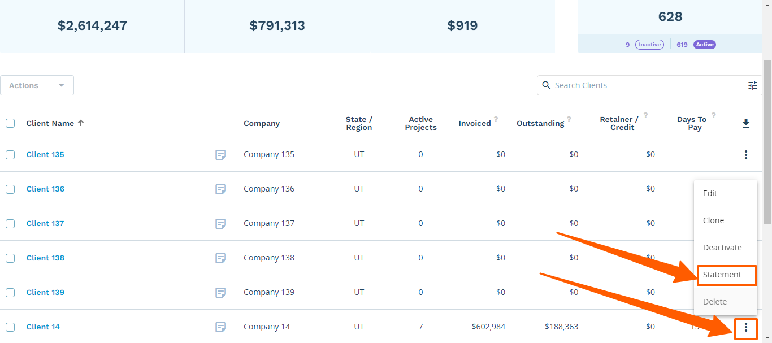Open the Client 139 link

tap(45, 293)
